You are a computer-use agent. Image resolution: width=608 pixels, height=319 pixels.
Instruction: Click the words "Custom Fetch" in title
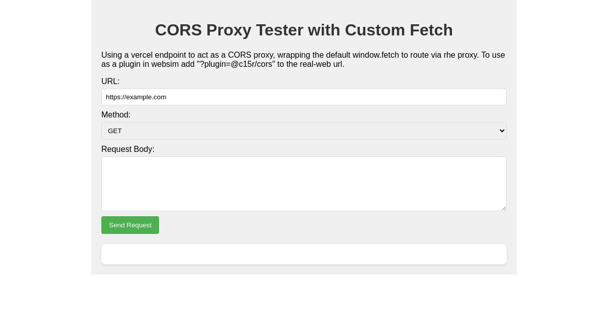[399, 30]
